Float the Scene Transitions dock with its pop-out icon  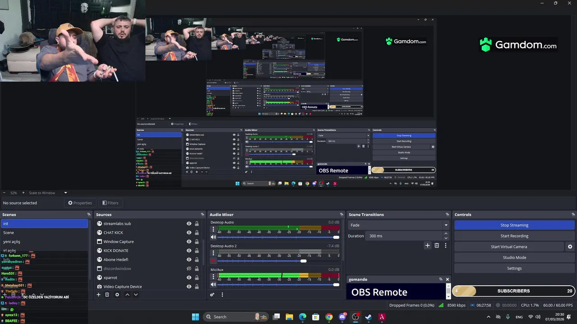tap(447, 215)
